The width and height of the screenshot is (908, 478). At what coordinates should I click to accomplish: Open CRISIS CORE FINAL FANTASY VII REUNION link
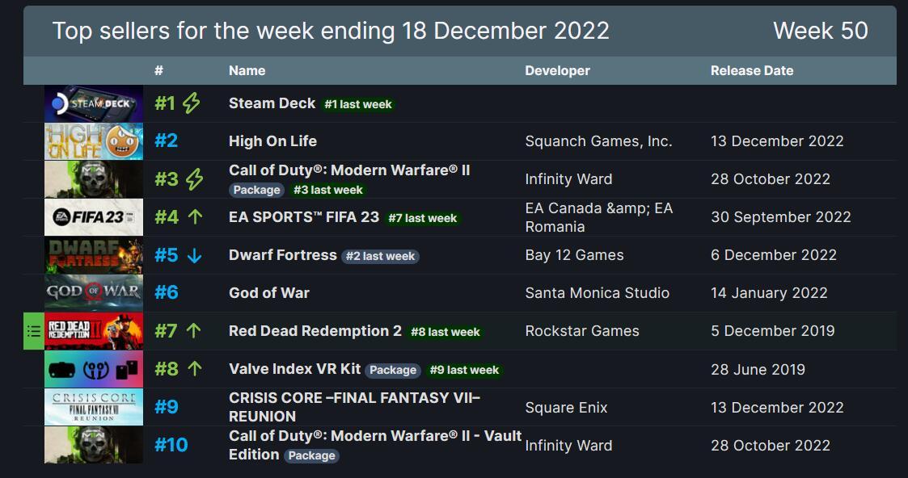pos(354,407)
